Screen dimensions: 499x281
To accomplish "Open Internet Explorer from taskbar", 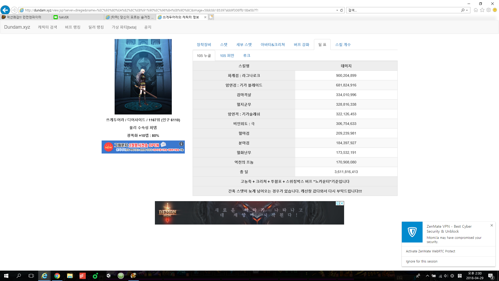I will tap(44, 276).
